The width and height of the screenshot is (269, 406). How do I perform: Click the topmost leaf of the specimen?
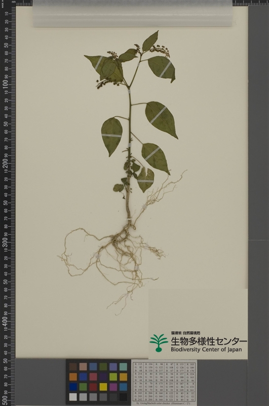click(150, 41)
